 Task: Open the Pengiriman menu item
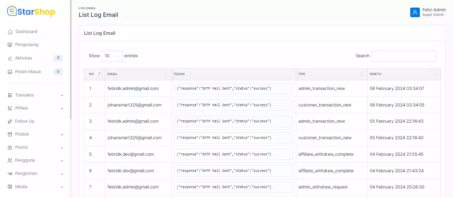[26, 174]
